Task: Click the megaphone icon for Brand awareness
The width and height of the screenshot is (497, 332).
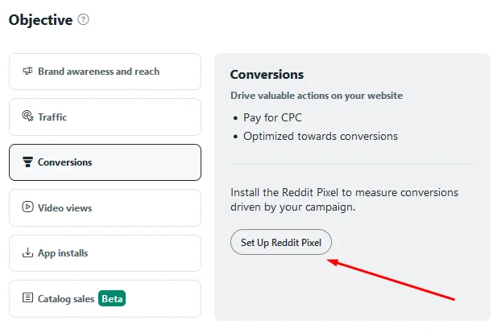Action: point(27,71)
